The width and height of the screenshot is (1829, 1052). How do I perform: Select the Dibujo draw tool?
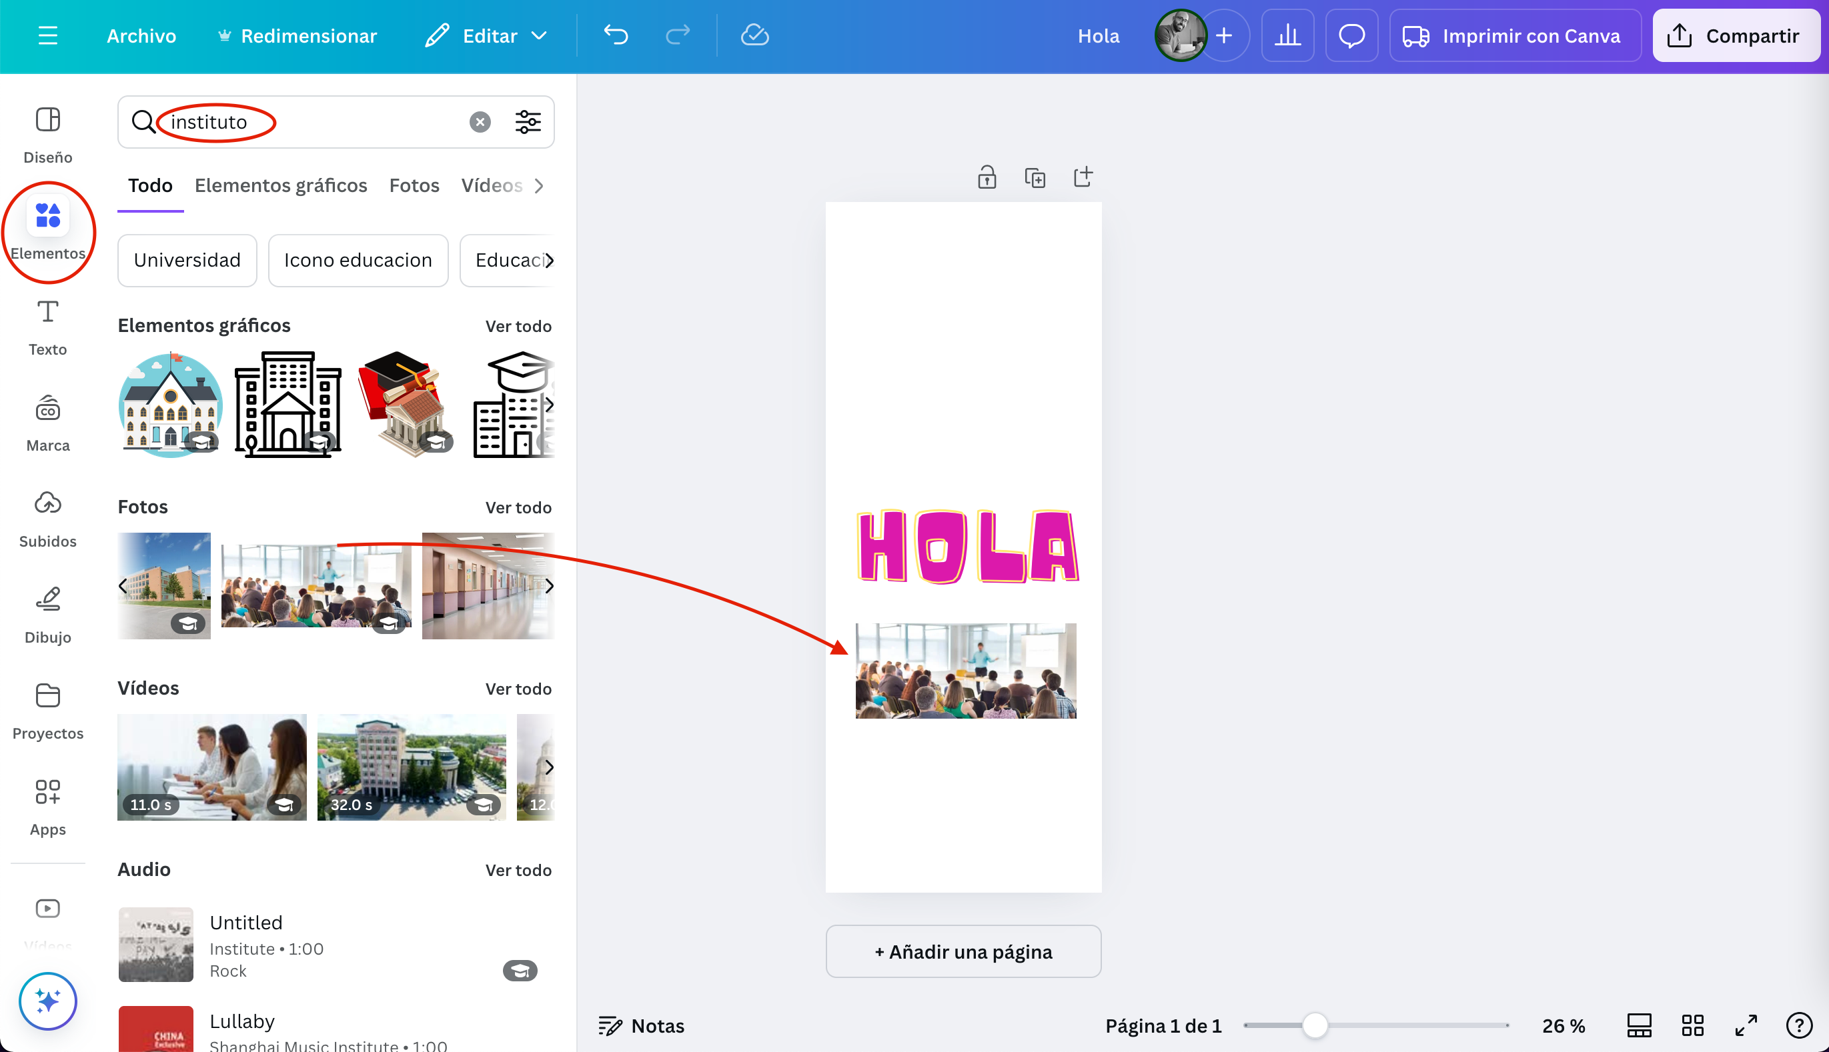[48, 615]
